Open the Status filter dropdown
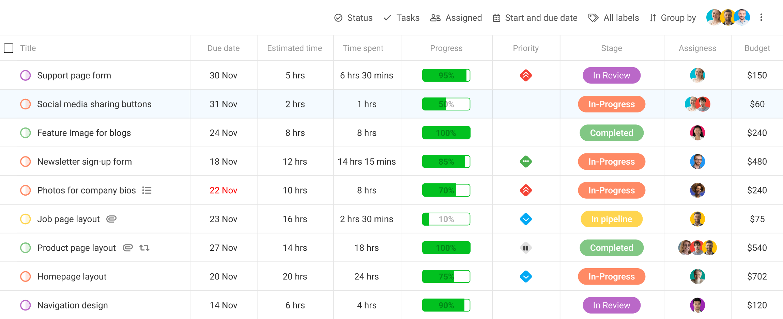 pos(353,18)
